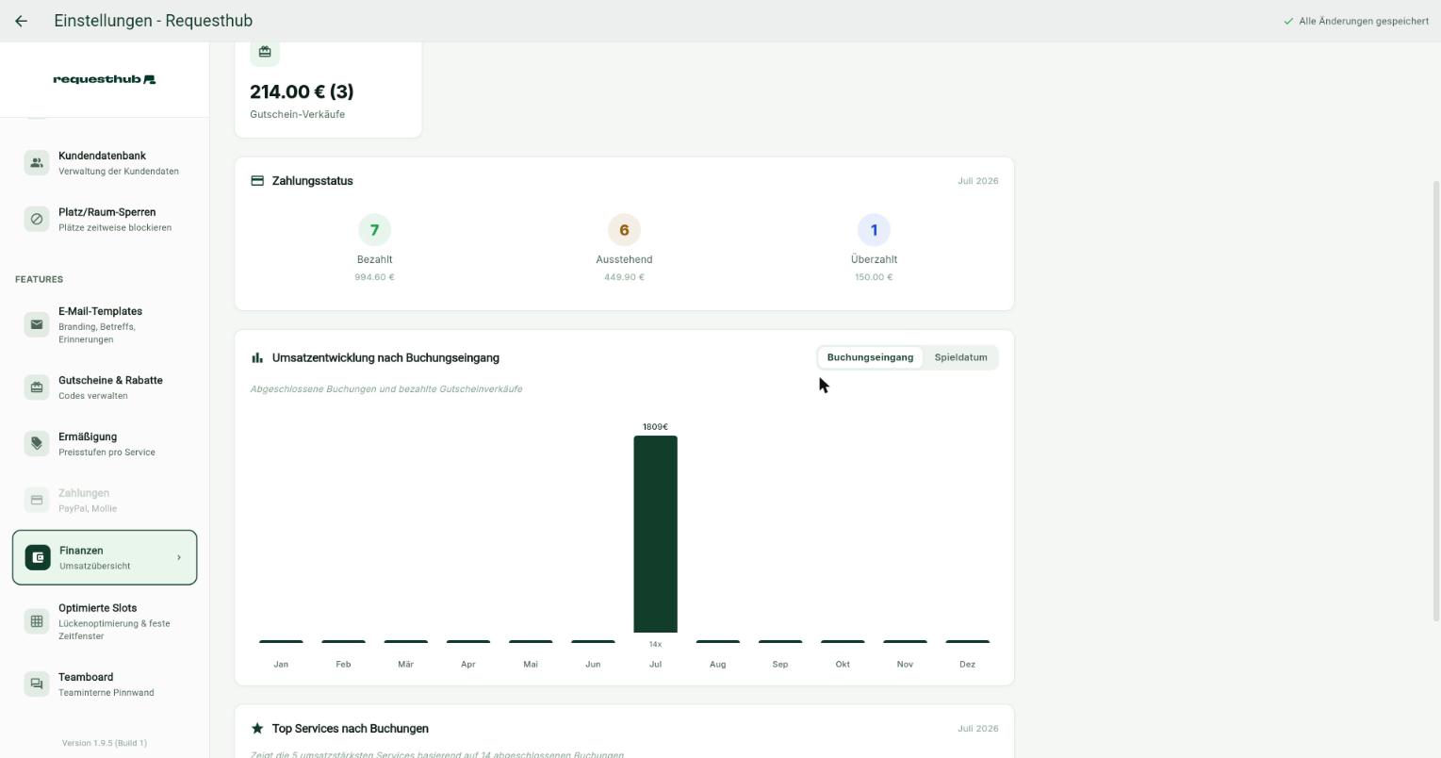This screenshot has width=1441, height=758.
Task: Click the Ausstehend count badge 6
Action: click(624, 230)
